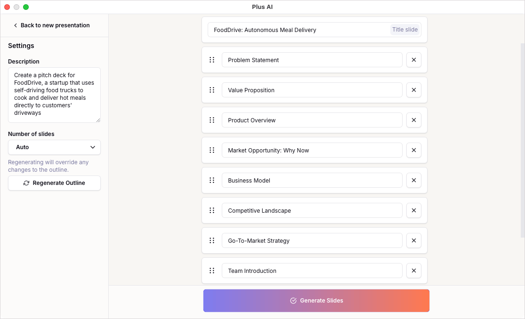
Task: Click drag handle beside Go-To-Market Strategy
Action: [x=212, y=241]
